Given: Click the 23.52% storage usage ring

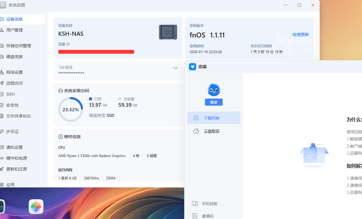Looking at the screenshot, I should (71, 109).
